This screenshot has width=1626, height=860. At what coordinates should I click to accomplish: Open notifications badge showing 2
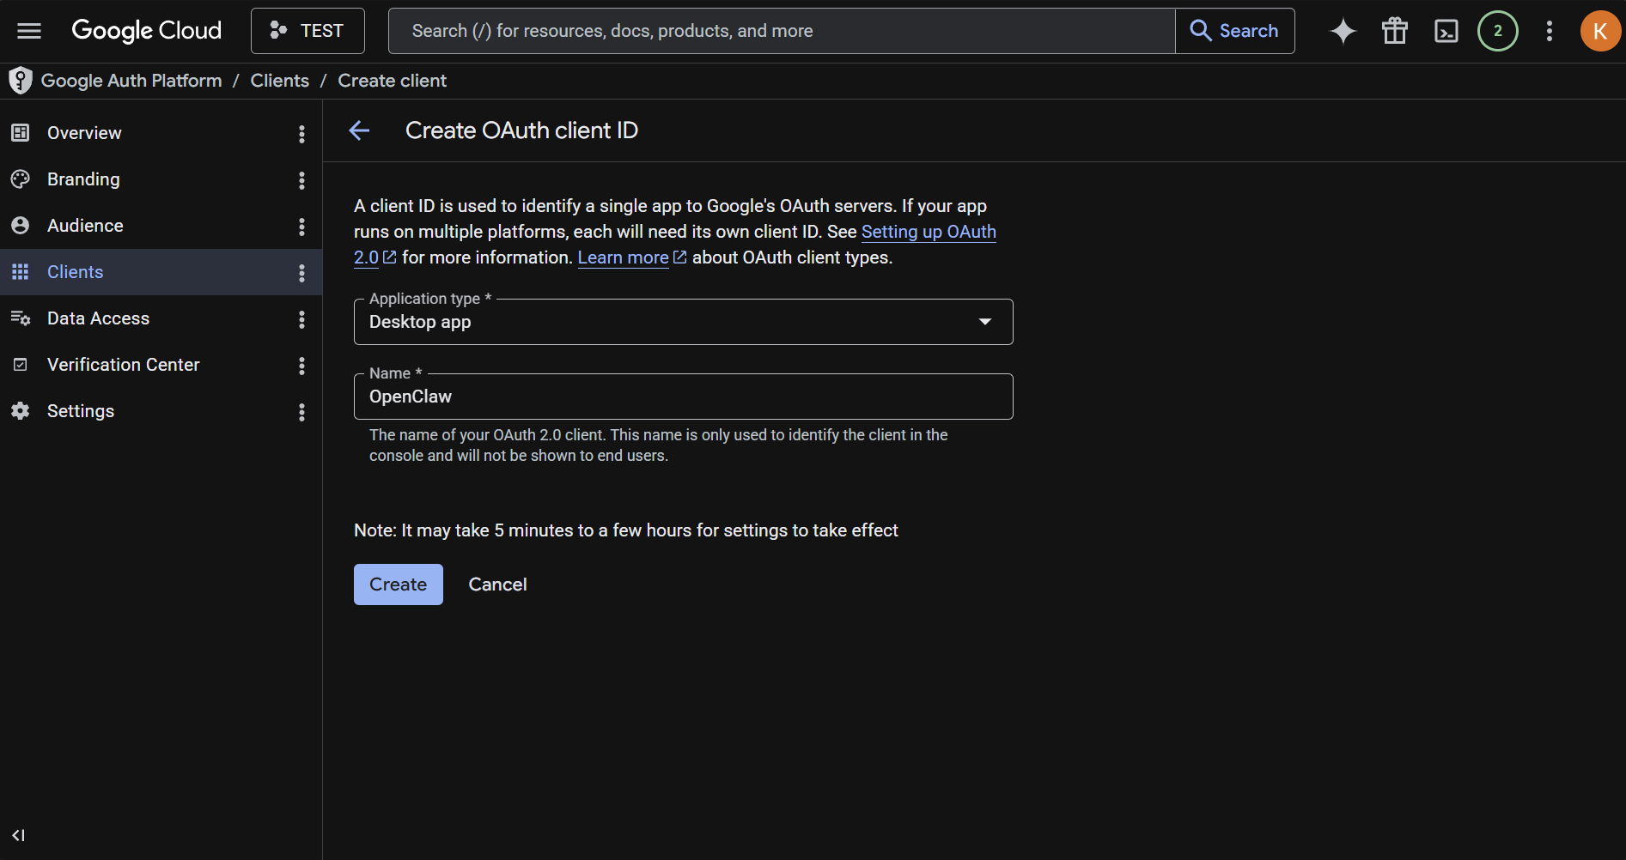coord(1498,31)
